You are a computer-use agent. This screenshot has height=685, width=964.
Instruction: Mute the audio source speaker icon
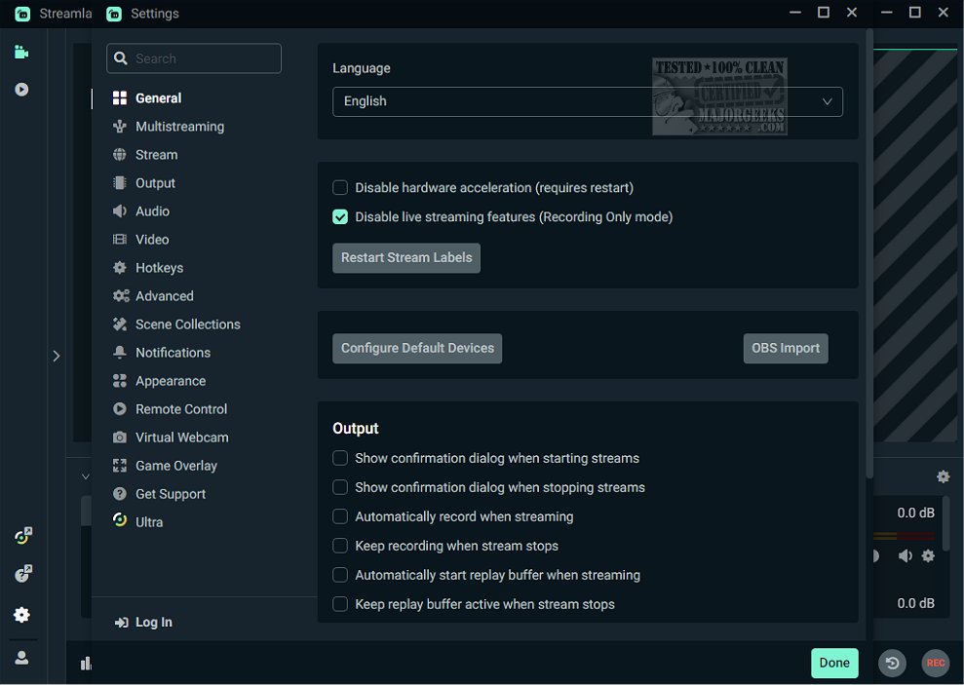904,555
